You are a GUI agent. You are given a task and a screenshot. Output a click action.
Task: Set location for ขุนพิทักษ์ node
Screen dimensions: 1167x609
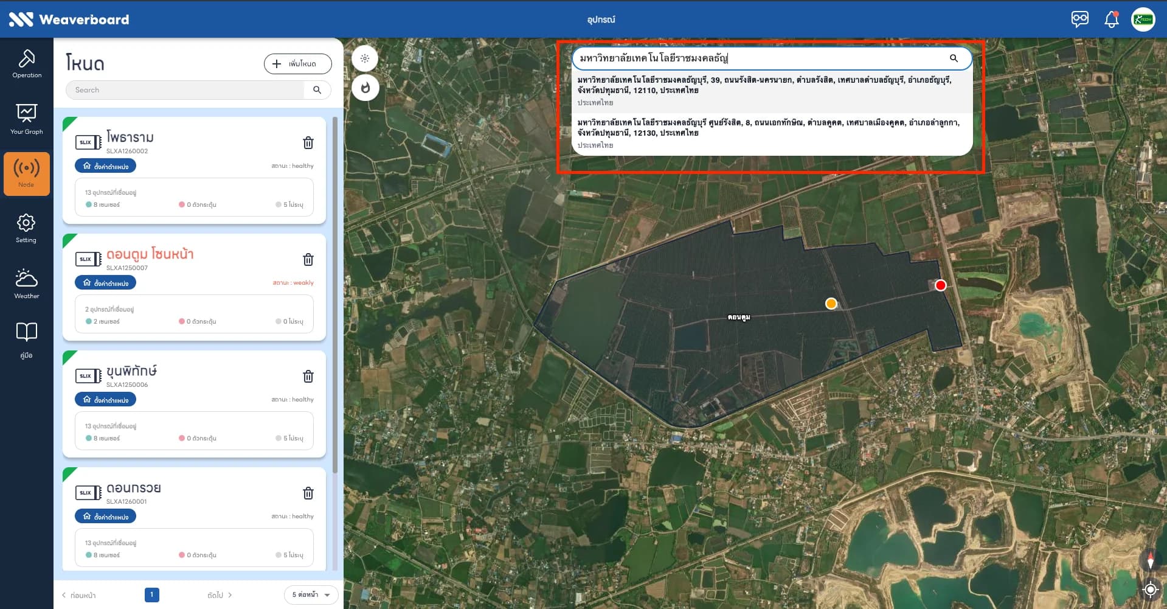click(x=106, y=400)
